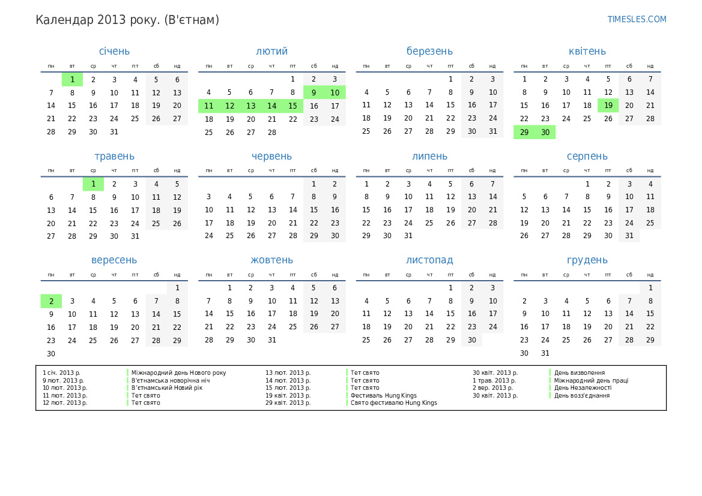Click day 31 in серпень
Viewport: 702px width, 496px height.
629,236
